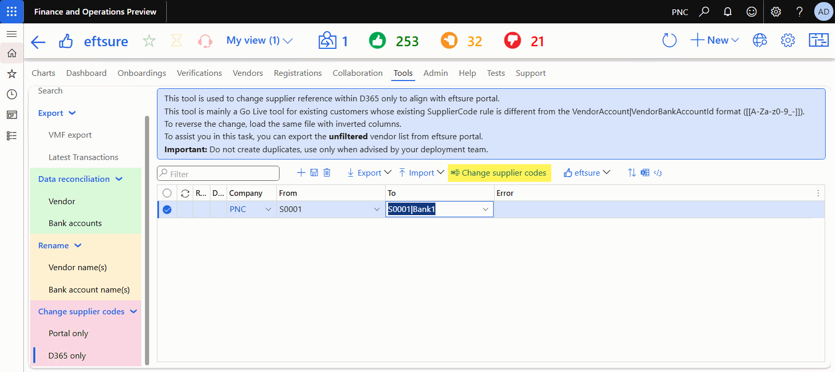Deselect the S0001 row checkmark
835x372 pixels.
167,209
